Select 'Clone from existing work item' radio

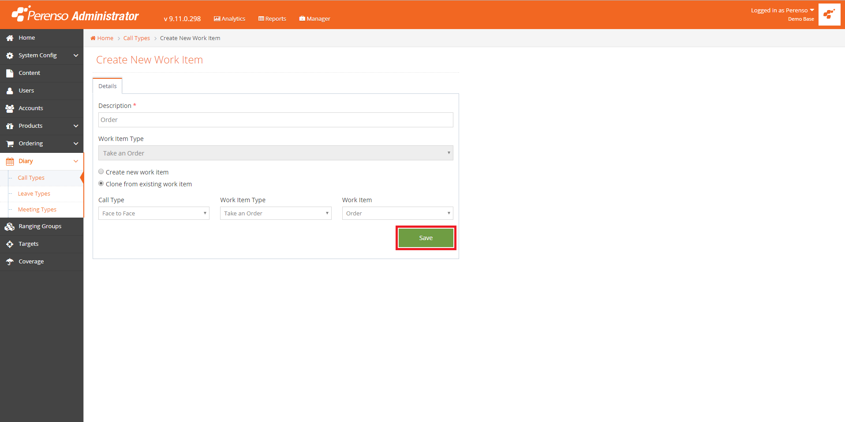pos(101,184)
